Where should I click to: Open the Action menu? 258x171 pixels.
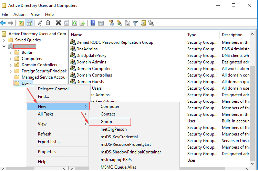[19, 14]
